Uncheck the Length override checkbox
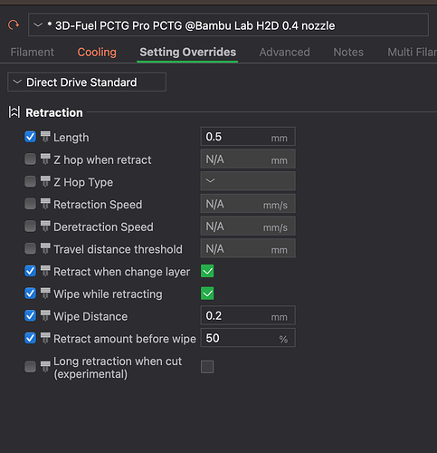Image resolution: width=437 pixels, height=453 pixels. coord(30,137)
